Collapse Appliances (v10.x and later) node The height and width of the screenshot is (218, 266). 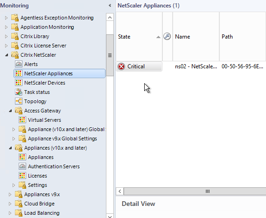click(x=10, y=148)
